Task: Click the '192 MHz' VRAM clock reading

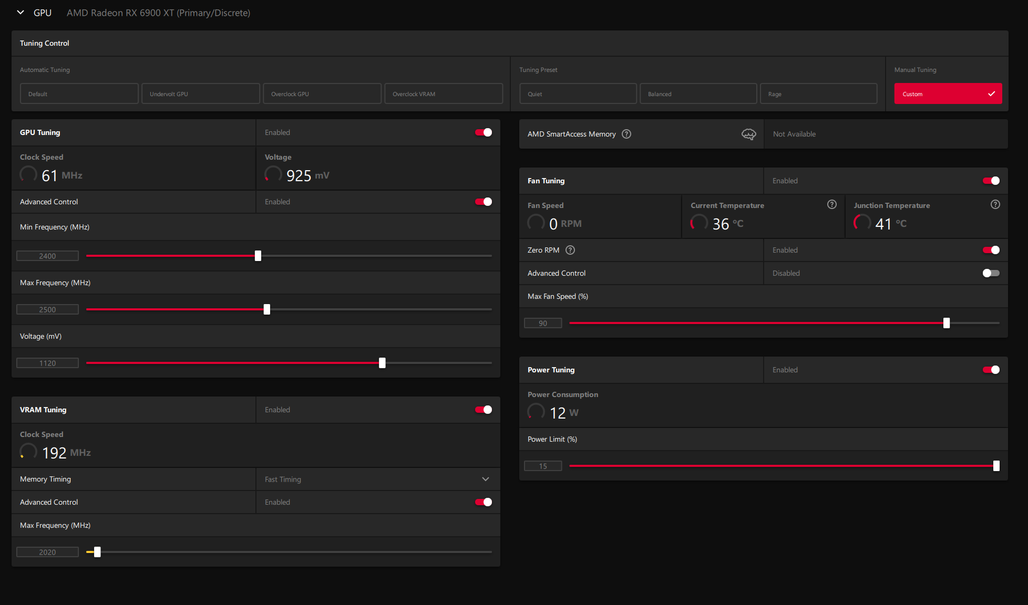Action: click(x=66, y=453)
